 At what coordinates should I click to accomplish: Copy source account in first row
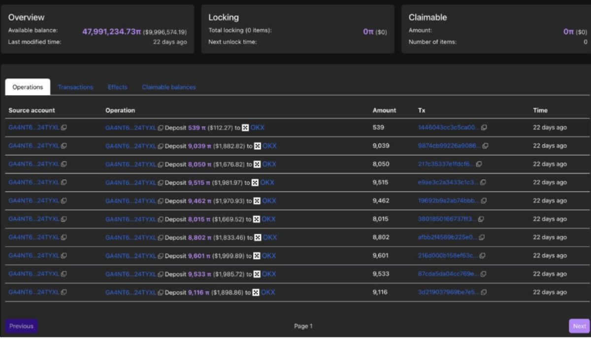pos(64,128)
